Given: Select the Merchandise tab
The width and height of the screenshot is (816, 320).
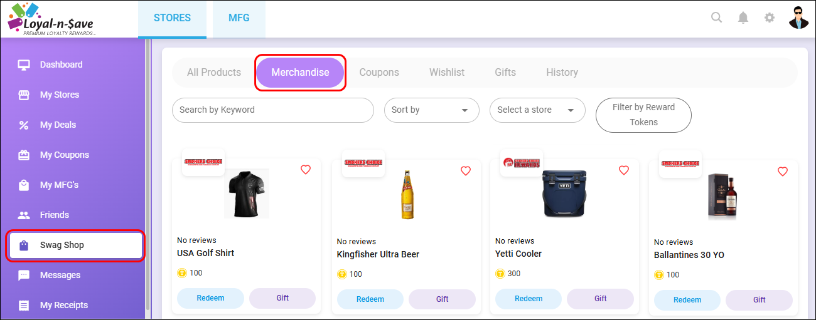Looking at the screenshot, I should pyautogui.click(x=300, y=73).
